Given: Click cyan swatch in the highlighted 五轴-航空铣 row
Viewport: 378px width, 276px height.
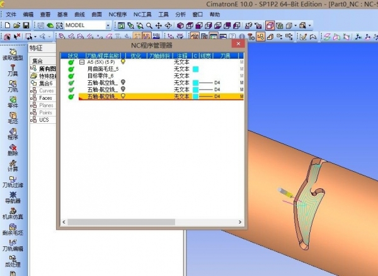Looking at the screenshot, I should (x=195, y=96).
